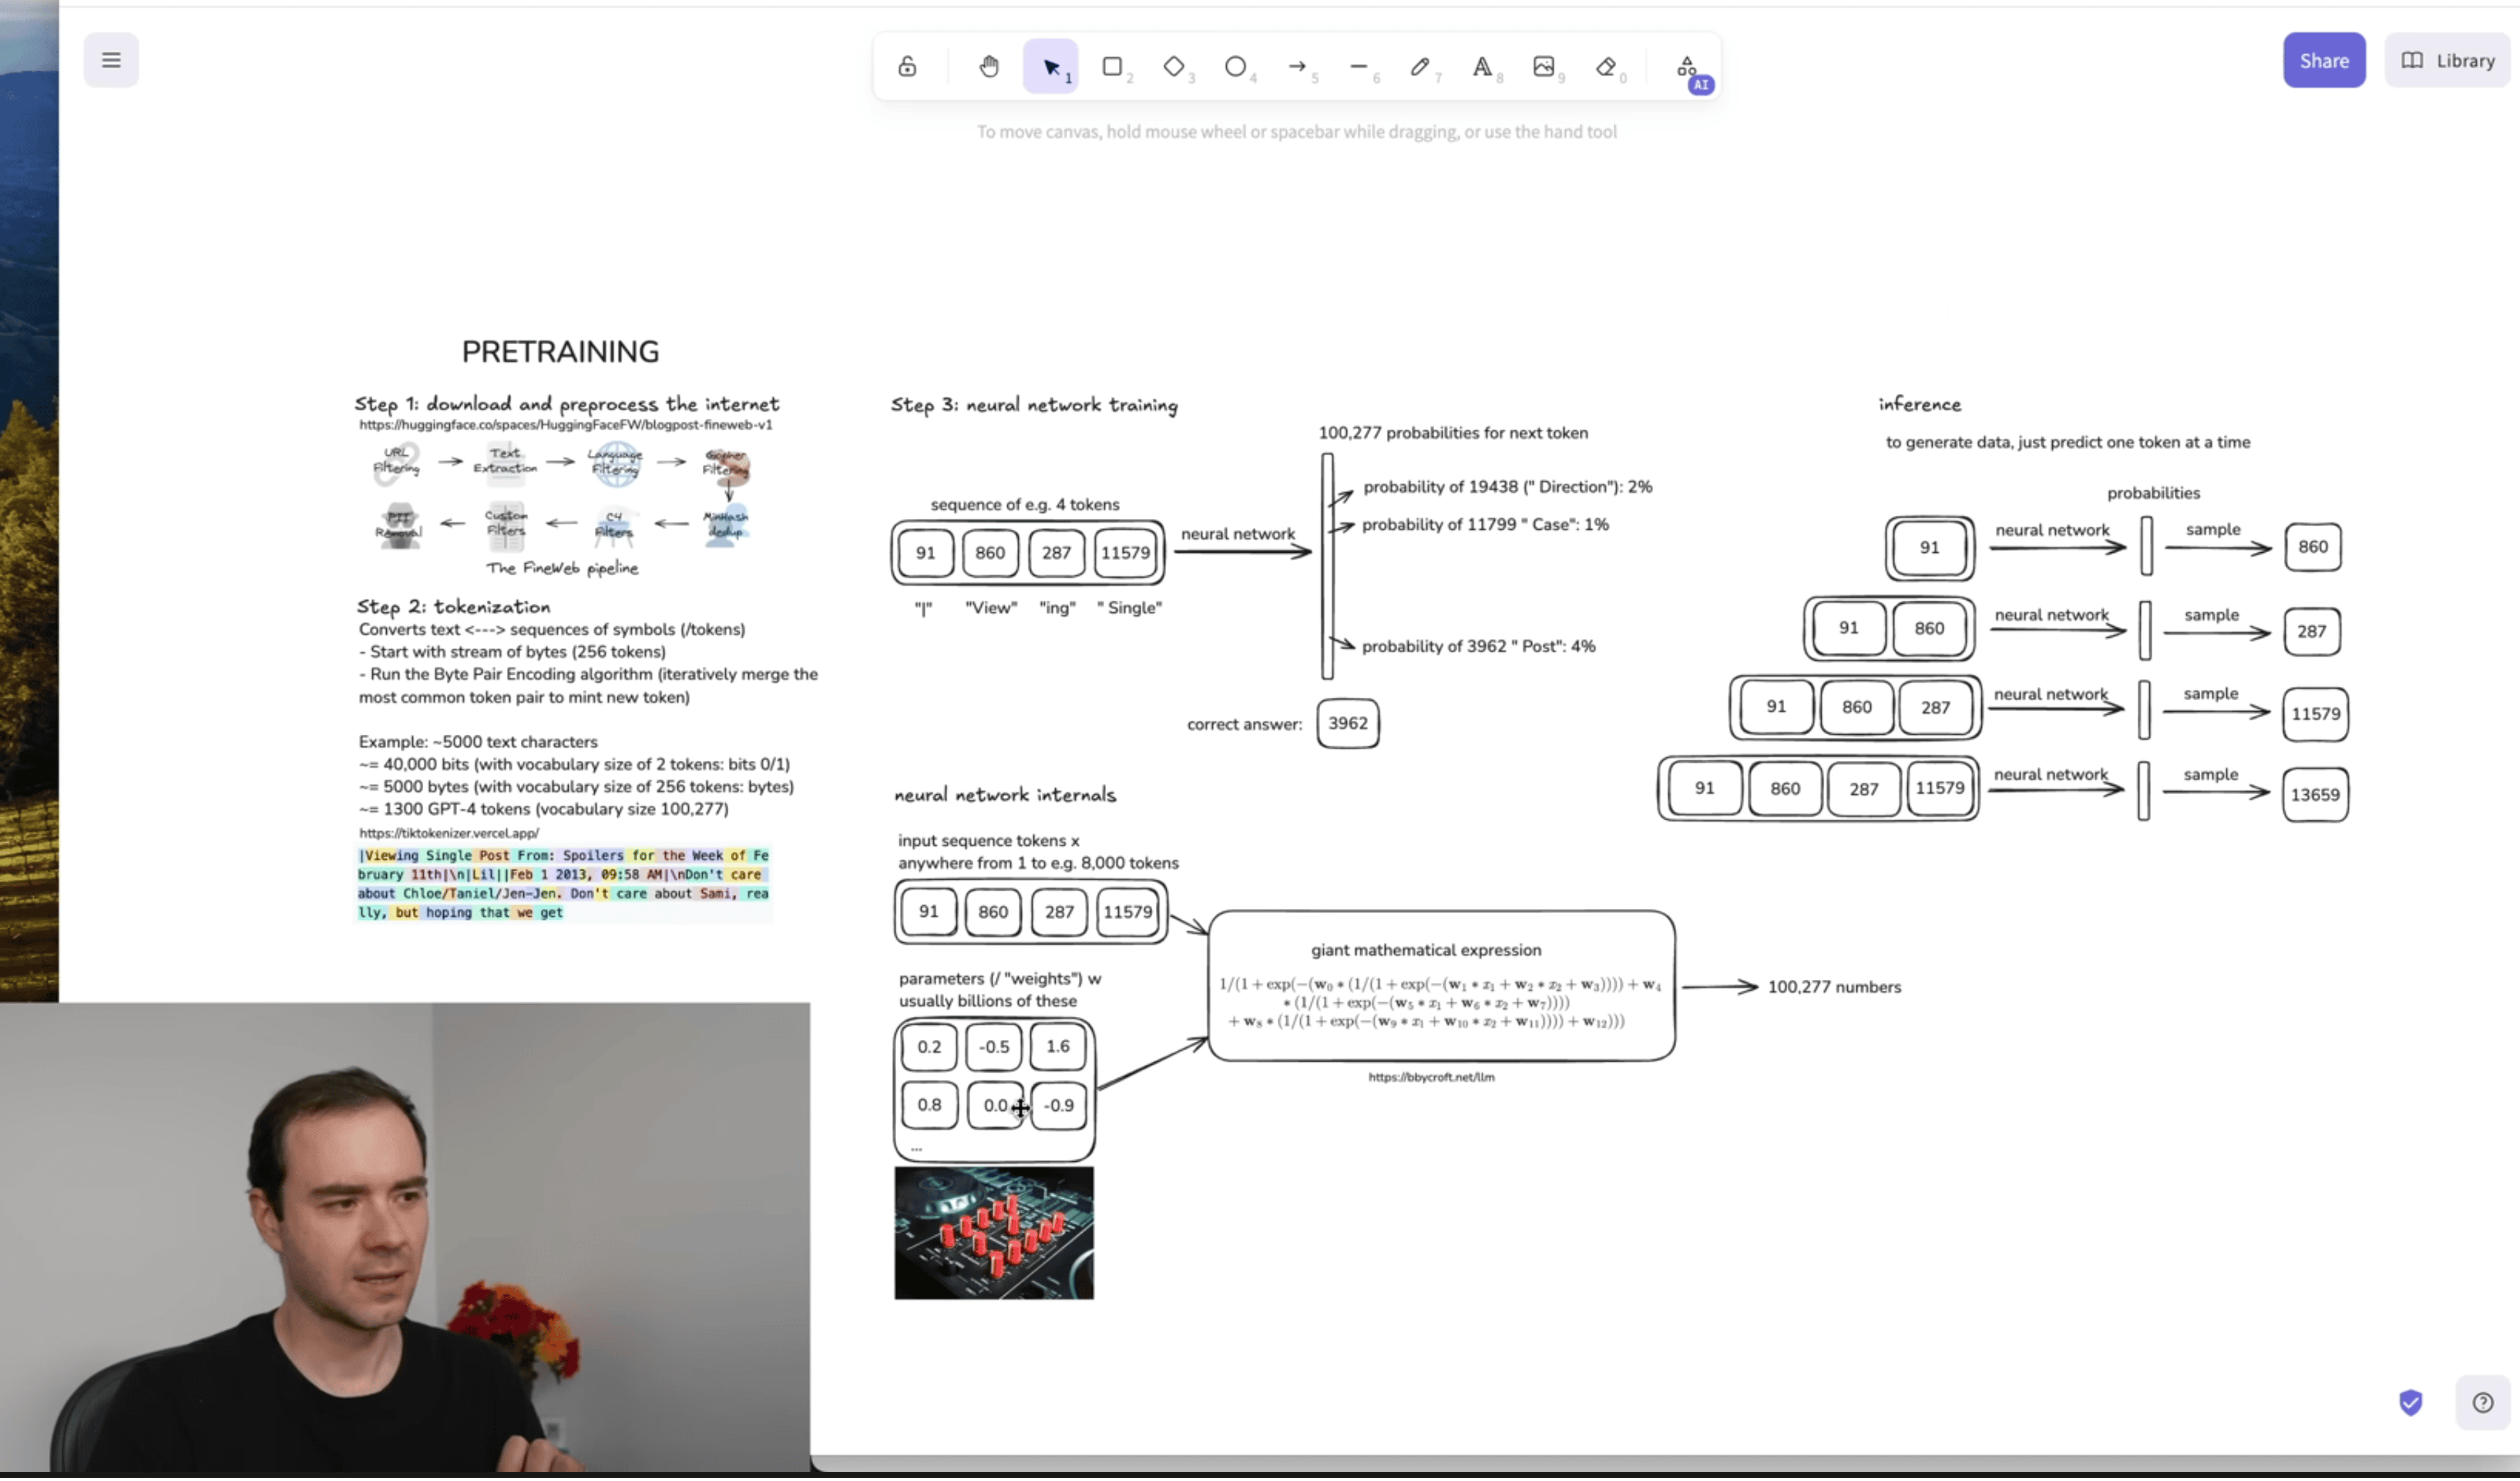Select the freehand Draw pencil tool

(1420, 67)
